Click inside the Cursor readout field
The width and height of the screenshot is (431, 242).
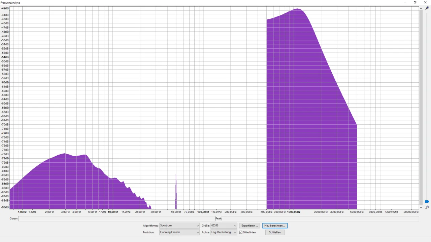(x=117, y=218)
